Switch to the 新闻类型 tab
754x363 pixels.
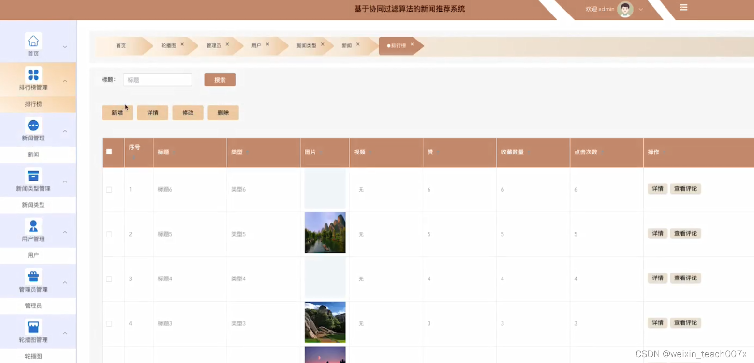click(307, 46)
